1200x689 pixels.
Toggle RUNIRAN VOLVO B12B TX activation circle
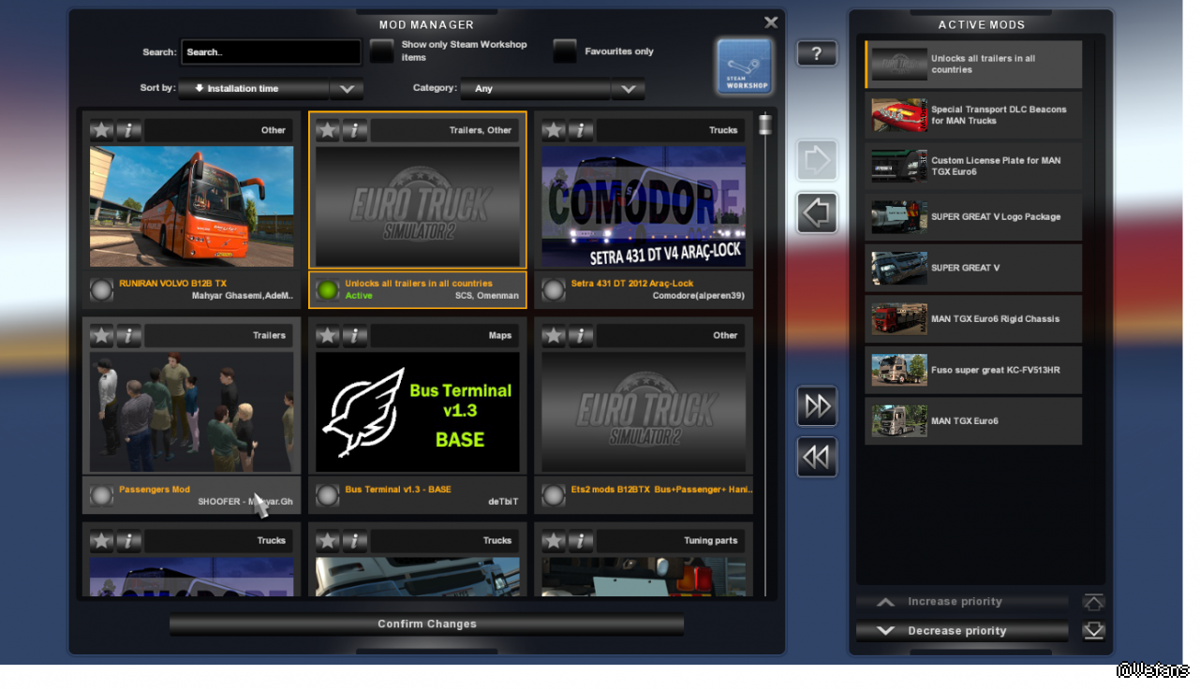click(x=102, y=290)
